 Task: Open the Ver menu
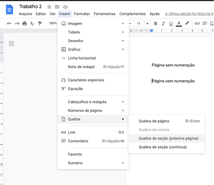click(53, 14)
